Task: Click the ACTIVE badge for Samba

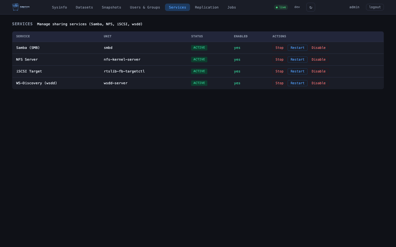Action: tap(199, 48)
